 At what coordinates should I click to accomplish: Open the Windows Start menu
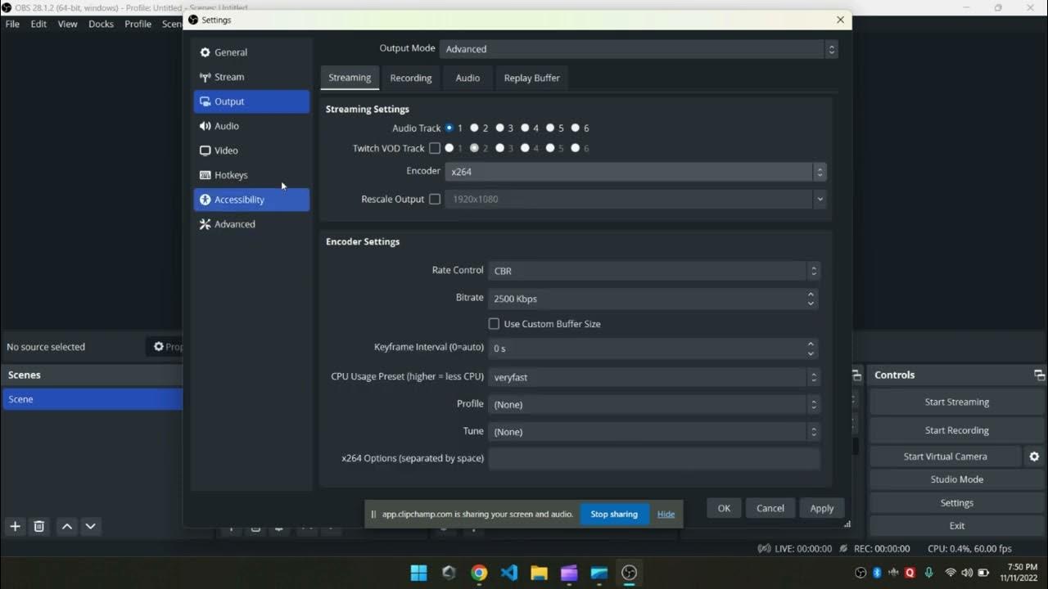[x=418, y=573]
